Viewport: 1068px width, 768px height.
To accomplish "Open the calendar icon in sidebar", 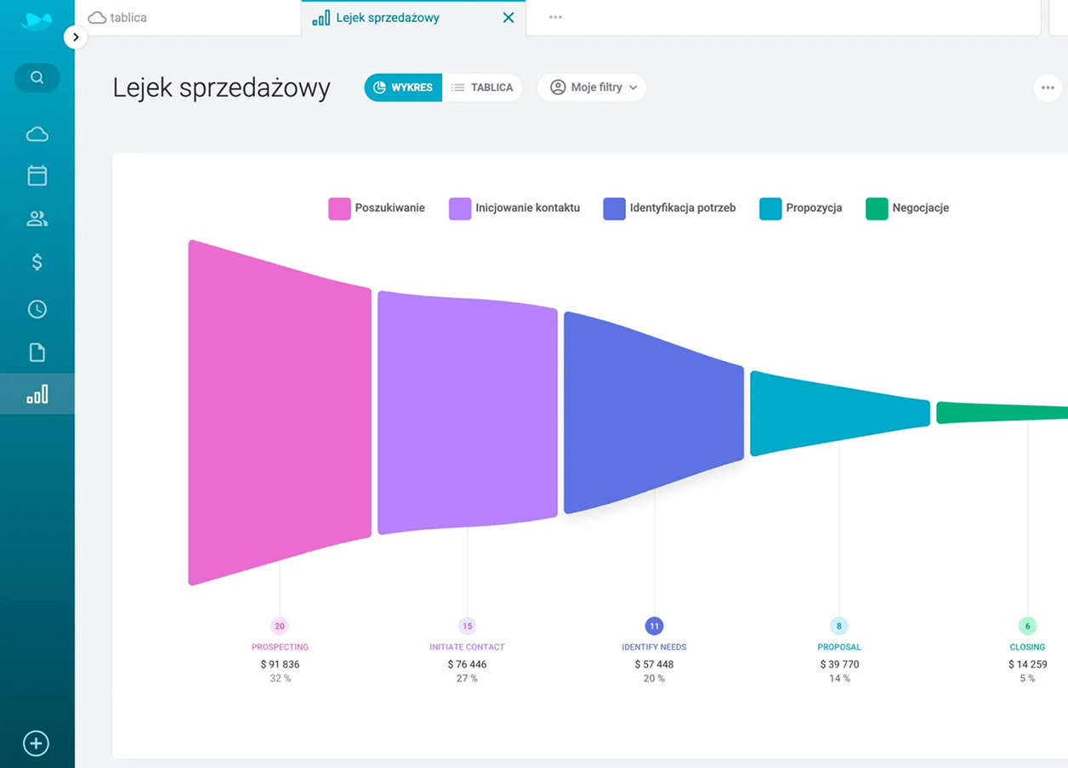I will click(37, 176).
